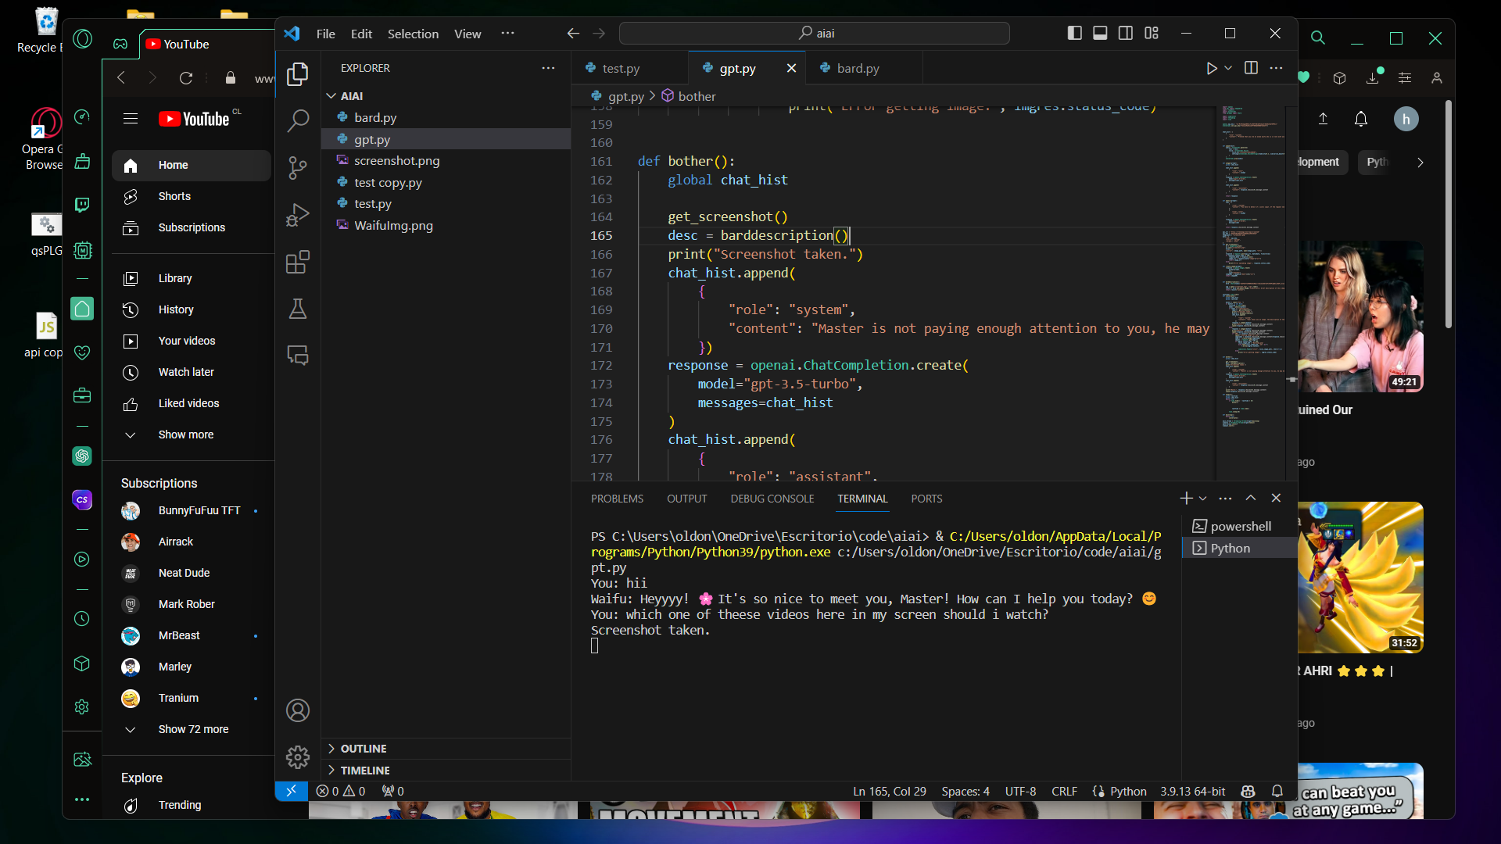Toggle the bottom panel layout button
Viewport: 1501px width, 844px height.
(1100, 33)
